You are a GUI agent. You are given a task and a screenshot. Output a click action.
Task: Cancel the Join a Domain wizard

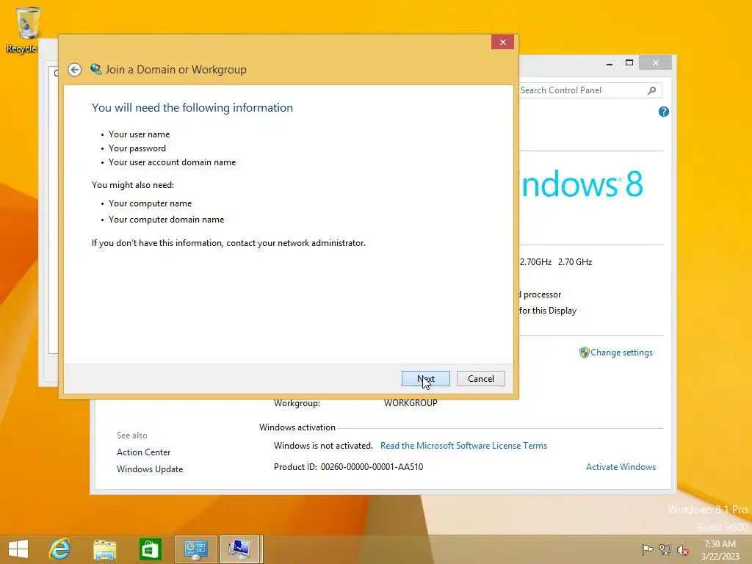click(480, 378)
